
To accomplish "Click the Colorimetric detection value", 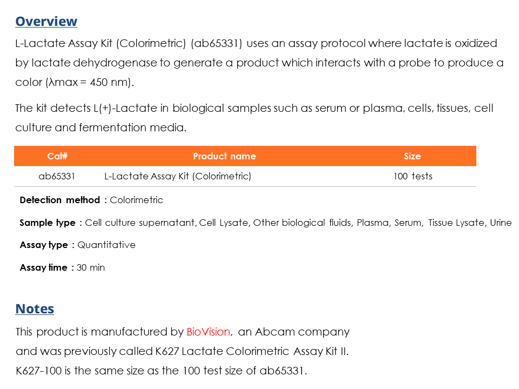I will click(x=136, y=200).
